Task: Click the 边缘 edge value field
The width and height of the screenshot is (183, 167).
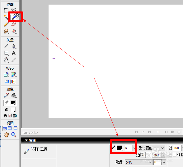Action: coord(156,155)
